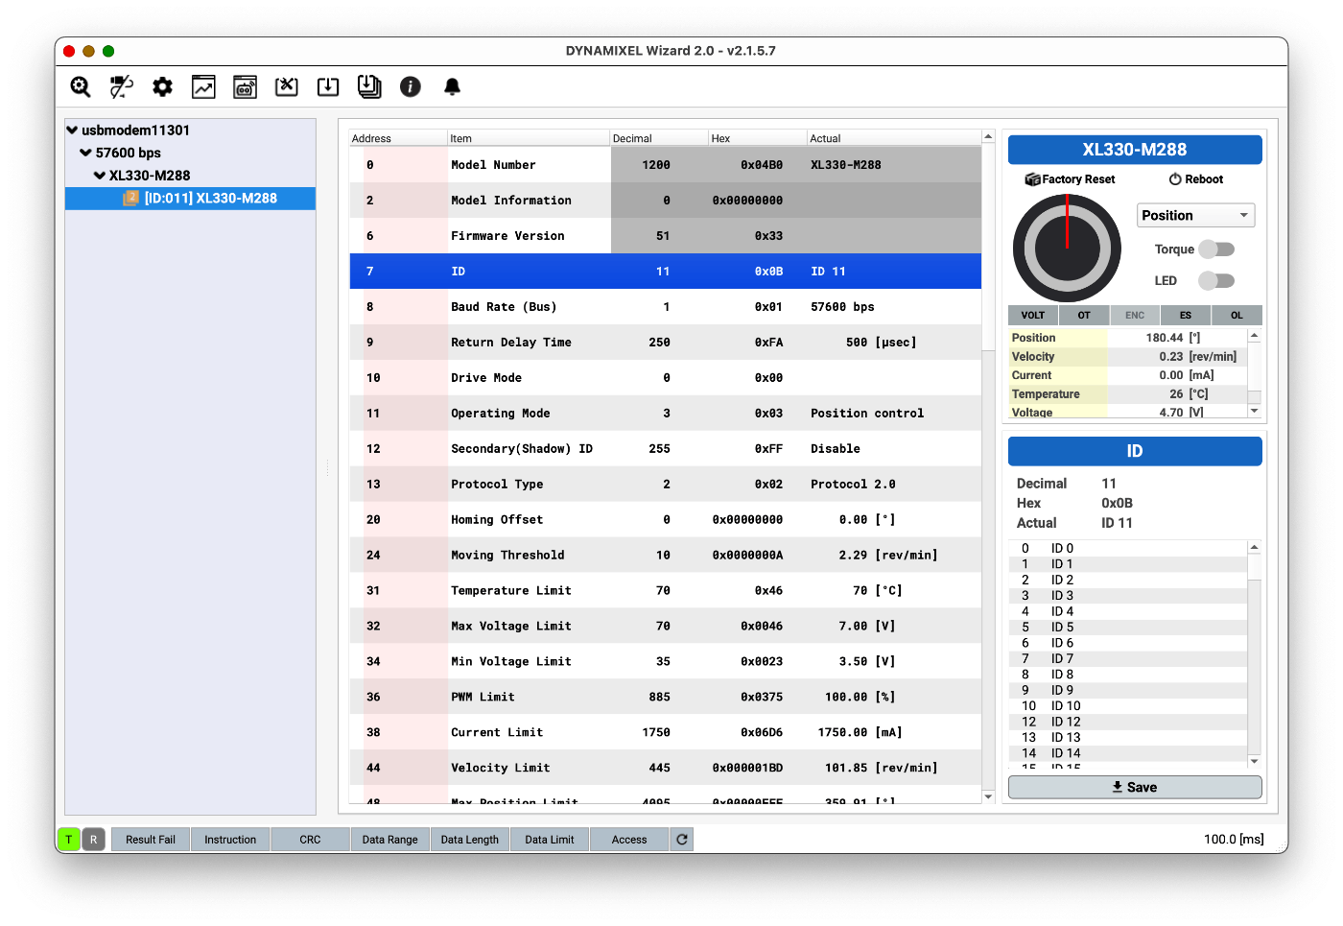Image resolution: width=1343 pixels, height=926 pixels.
Task: Click the ENC error indicator
Action: click(1135, 315)
